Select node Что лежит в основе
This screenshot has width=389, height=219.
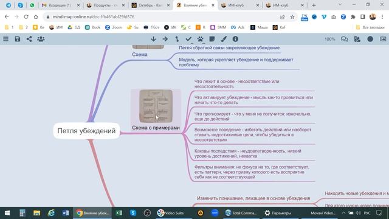point(236,84)
